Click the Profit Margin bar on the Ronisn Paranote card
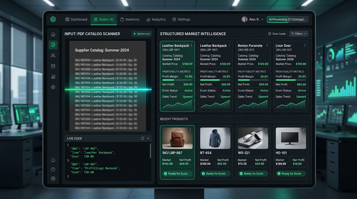357x199 pixels. [253, 80]
